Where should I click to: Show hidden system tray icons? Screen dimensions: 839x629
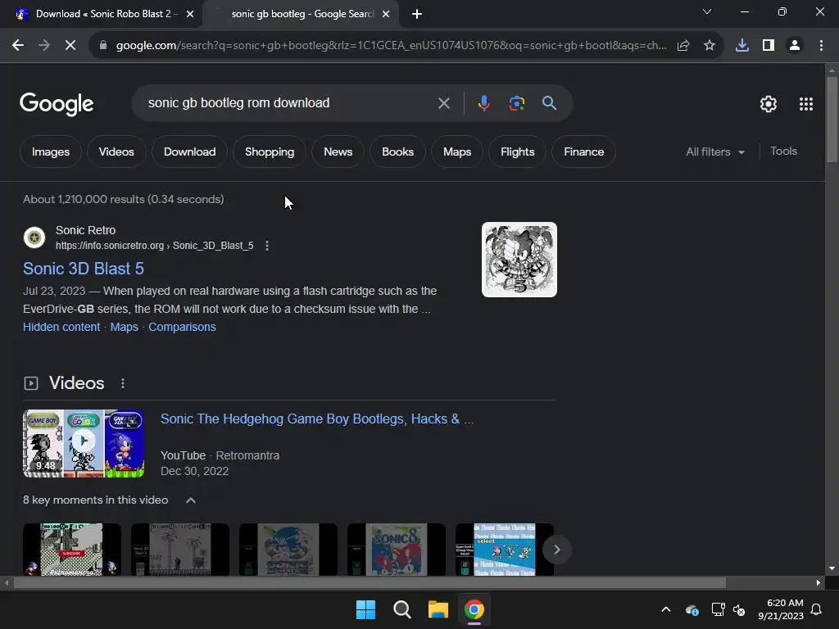666,609
